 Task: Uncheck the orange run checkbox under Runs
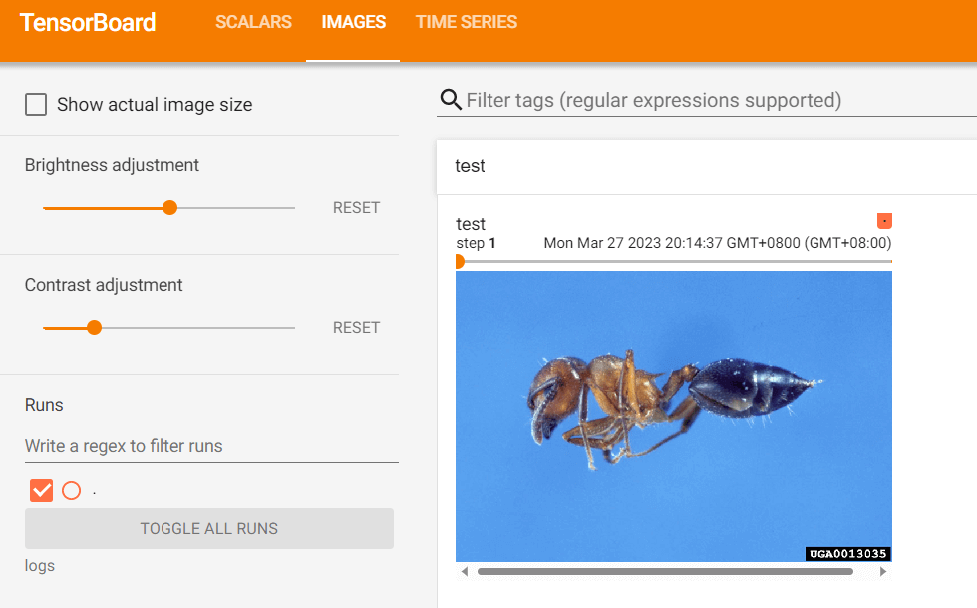pyautogui.click(x=41, y=490)
